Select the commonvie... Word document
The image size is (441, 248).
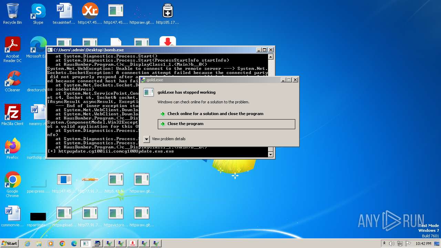point(12,217)
